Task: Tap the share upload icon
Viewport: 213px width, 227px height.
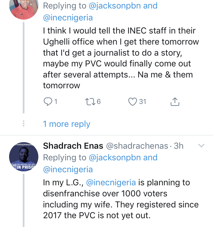Action: (x=175, y=102)
